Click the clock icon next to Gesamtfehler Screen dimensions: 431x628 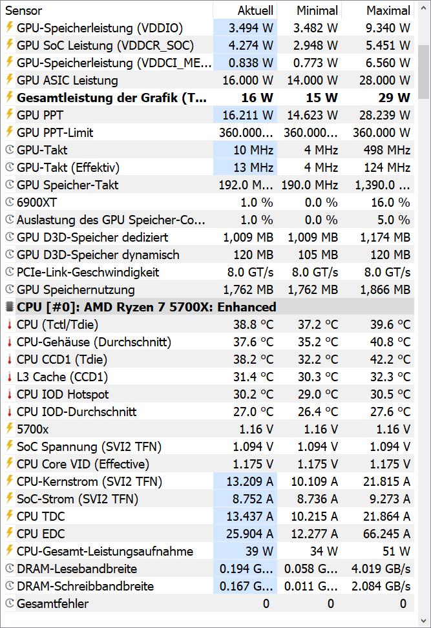tap(10, 603)
